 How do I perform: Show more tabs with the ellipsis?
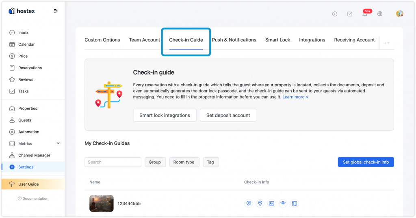tap(387, 43)
